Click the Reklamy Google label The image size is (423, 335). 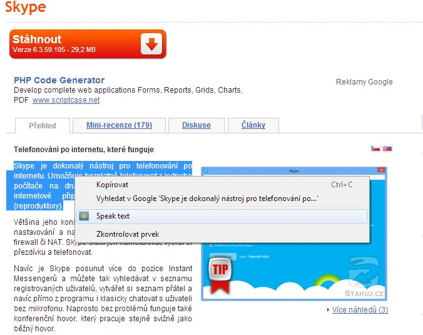click(x=364, y=82)
